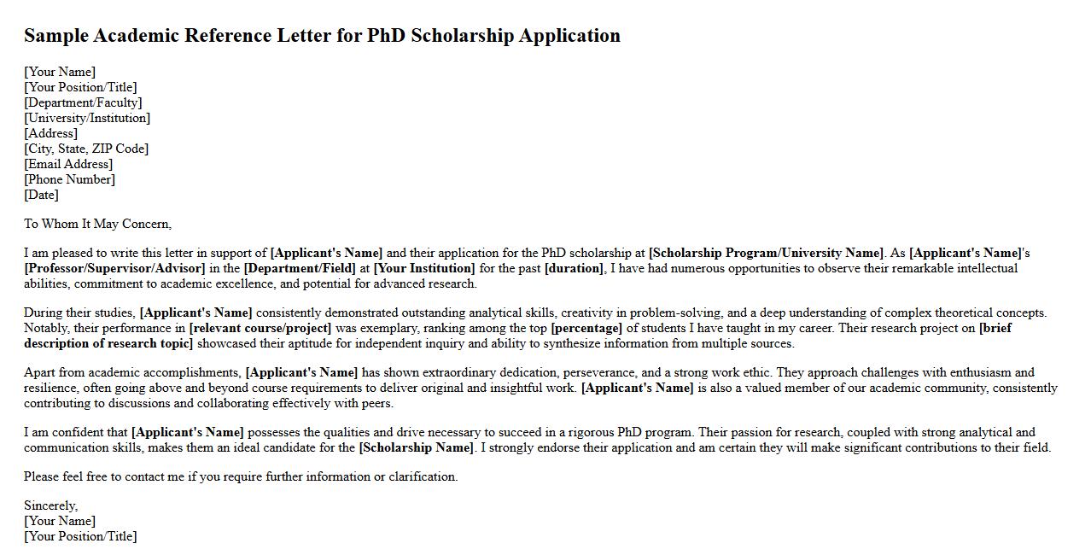Click the bold [Scholarship Name] placeholder

[x=416, y=447]
